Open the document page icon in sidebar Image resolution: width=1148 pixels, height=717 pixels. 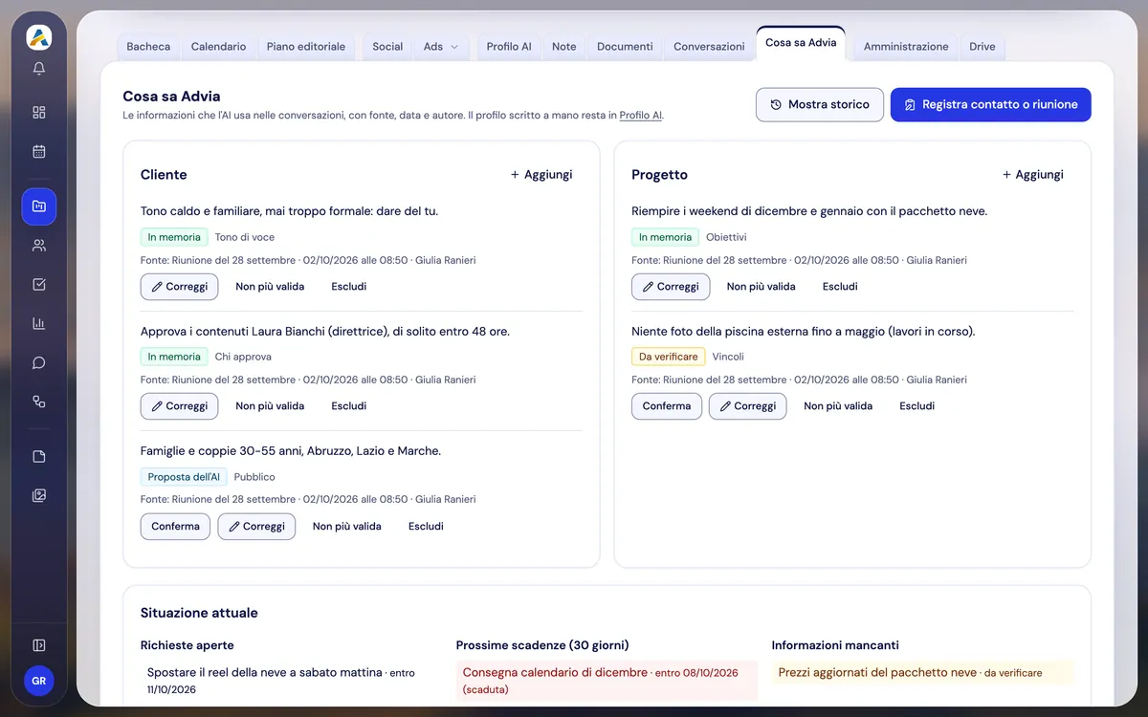click(39, 456)
